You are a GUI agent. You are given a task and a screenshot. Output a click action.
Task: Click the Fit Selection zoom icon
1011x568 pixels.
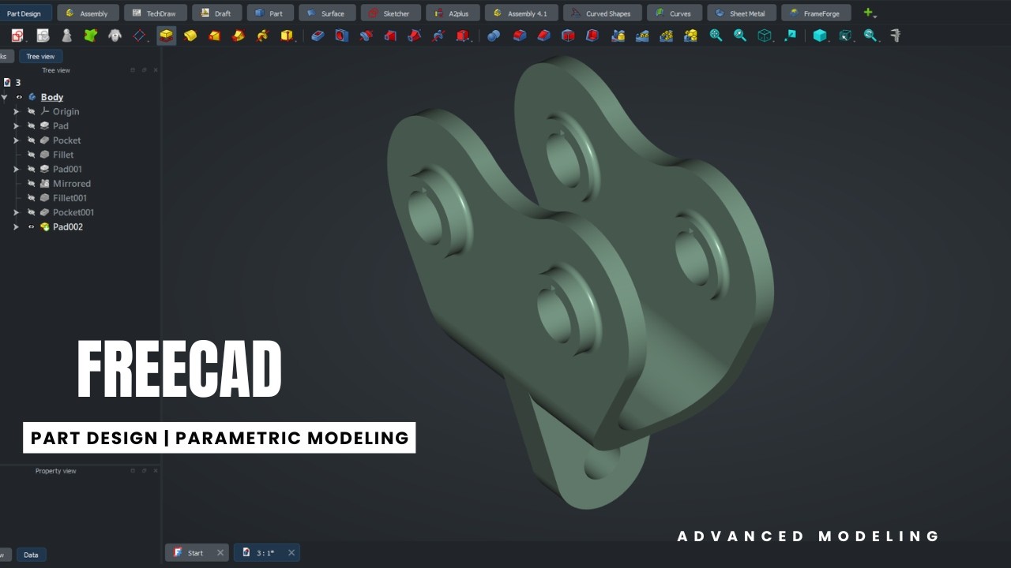[x=740, y=35]
